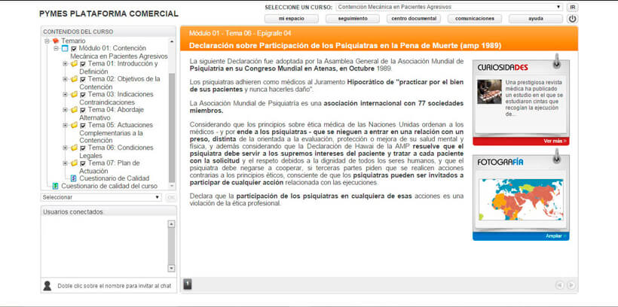Click the Cuestionario de calidad del curso icon
Viewport: 618px width, 307px height.
pyautogui.click(x=56, y=186)
